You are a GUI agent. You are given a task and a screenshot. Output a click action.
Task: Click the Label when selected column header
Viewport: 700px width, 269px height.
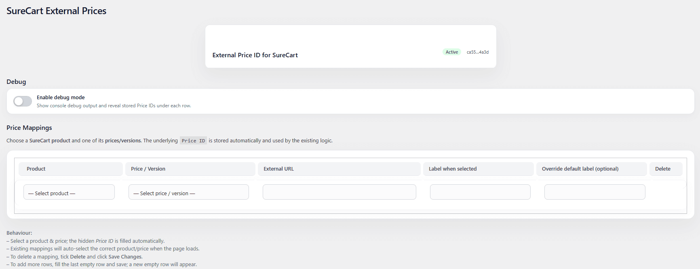click(479, 169)
